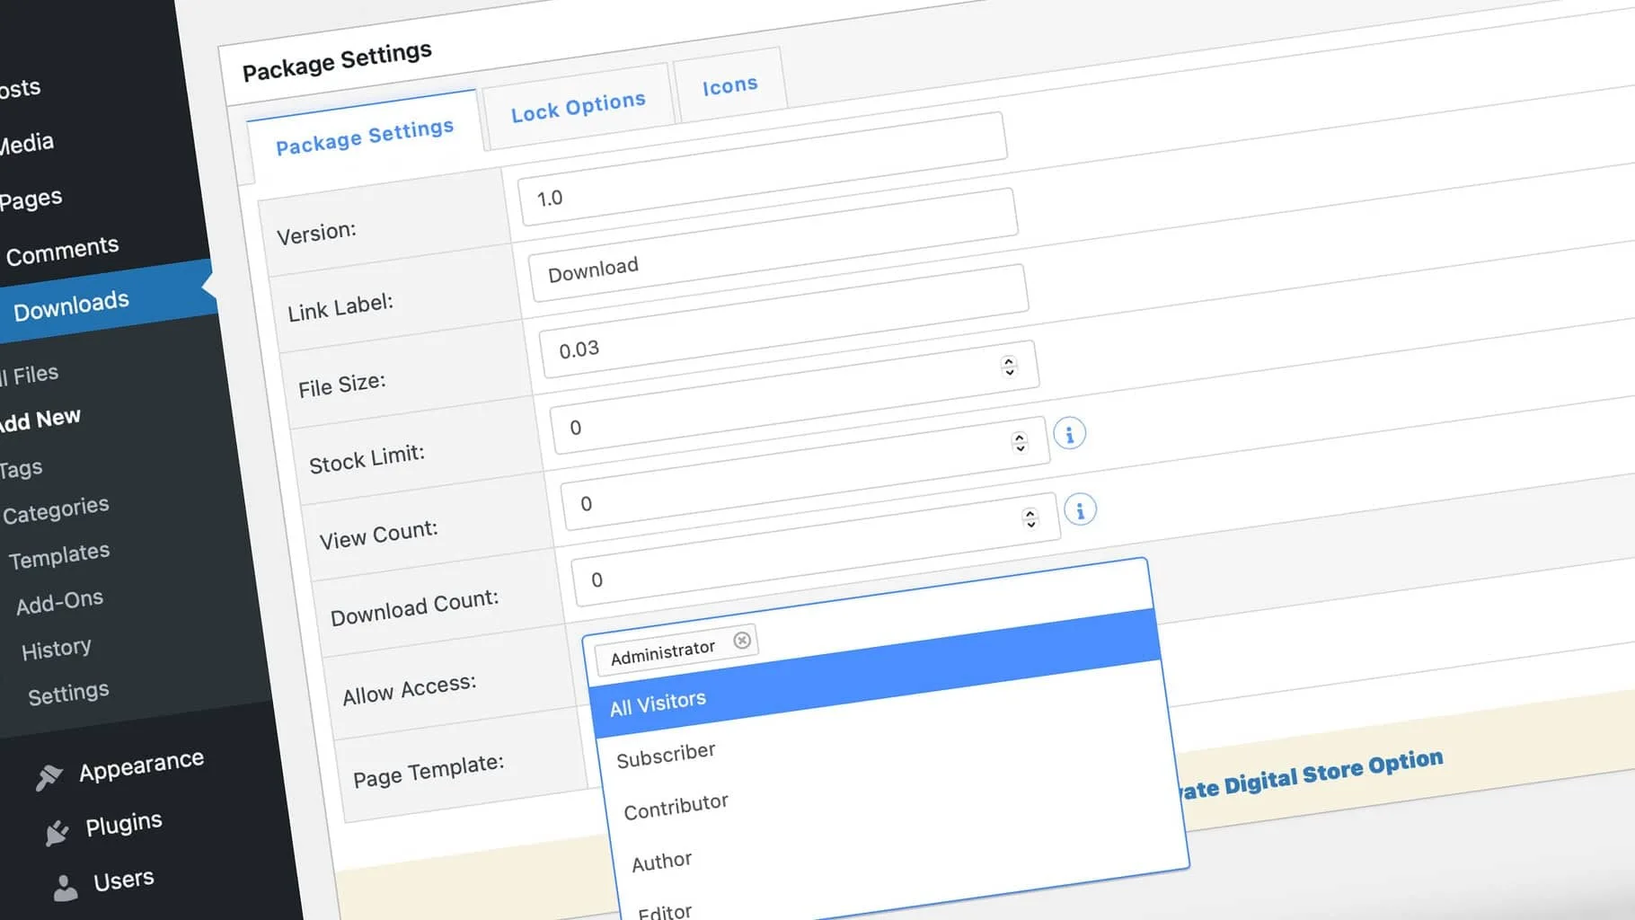Select Author role in dropdown list
This screenshot has width=1635, height=920.
pos(661,862)
